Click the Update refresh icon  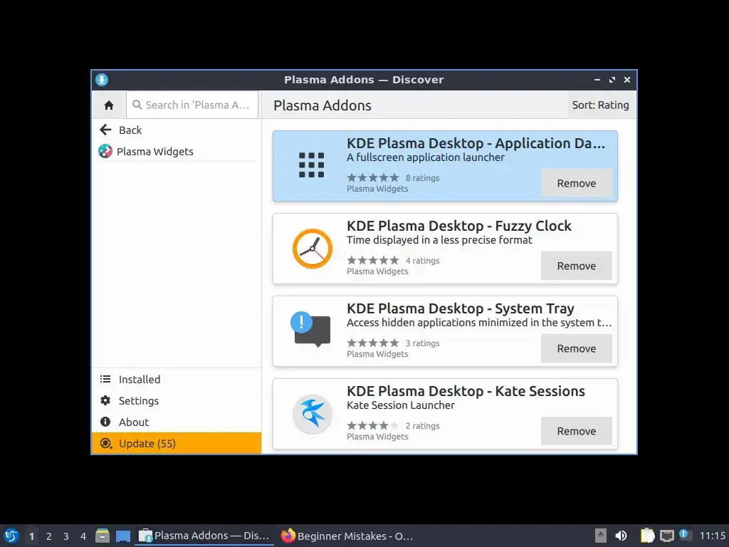pos(106,443)
